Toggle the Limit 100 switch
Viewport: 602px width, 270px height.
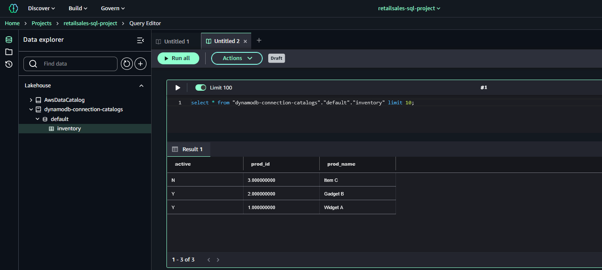tap(201, 88)
